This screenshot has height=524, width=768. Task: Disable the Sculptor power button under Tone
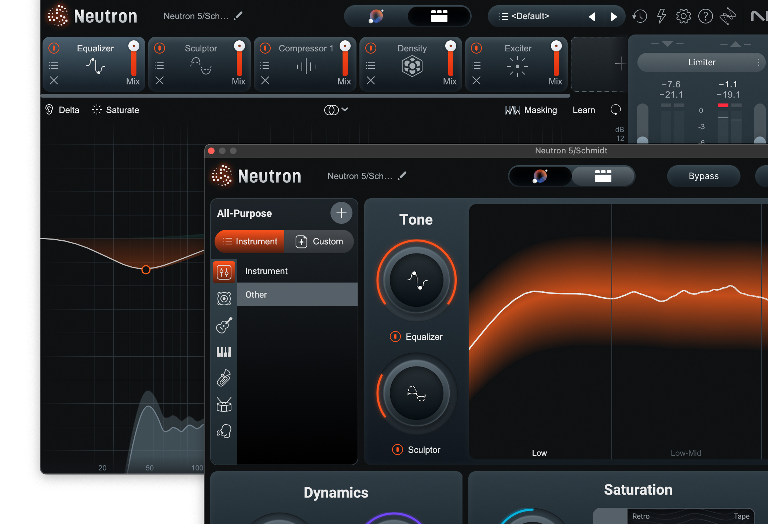[x=397, y=450]
